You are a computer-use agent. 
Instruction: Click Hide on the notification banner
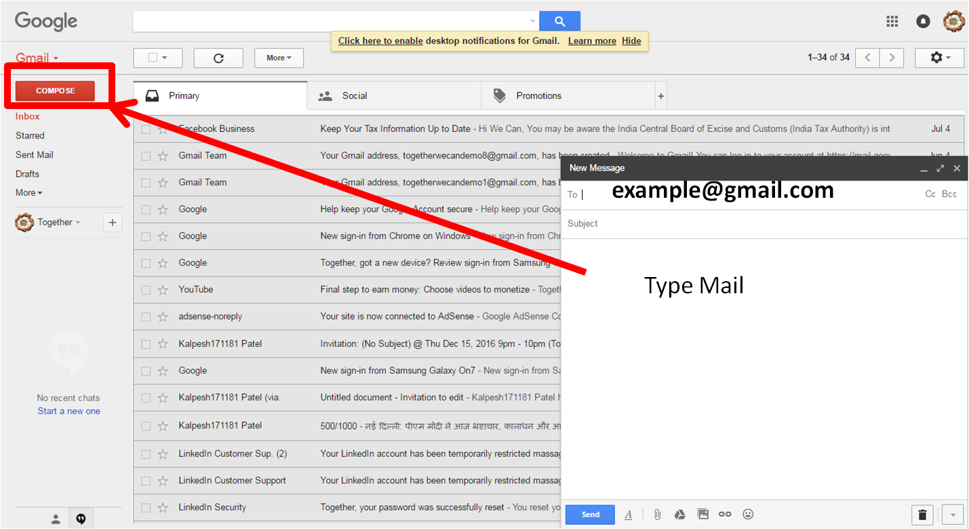631,41
